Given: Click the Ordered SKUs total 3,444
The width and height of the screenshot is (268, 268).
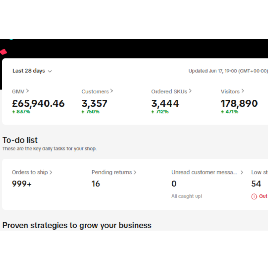Looking at the screenshot, I should click(x=165, y=104).
